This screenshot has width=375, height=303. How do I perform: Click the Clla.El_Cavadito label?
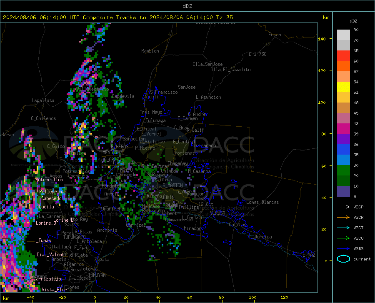[230, 70]
